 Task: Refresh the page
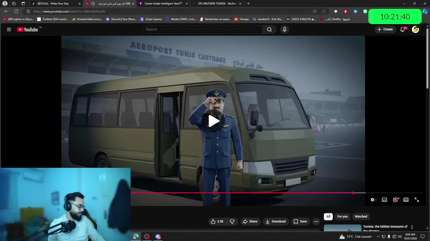click(x=16, y=11)
